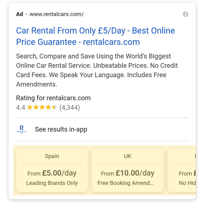The image size is (204, 203).
Task: Click the divider line below the UK heading
Action: 128,164
